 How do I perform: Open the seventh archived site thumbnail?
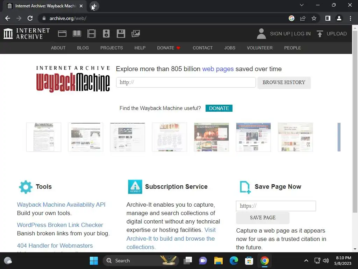click(x=295, y=137)
